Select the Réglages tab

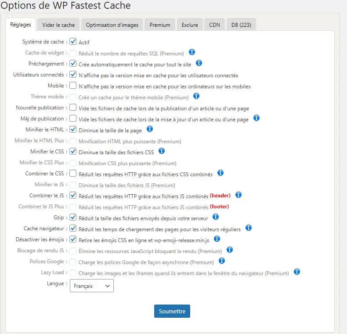click(21, 25)
